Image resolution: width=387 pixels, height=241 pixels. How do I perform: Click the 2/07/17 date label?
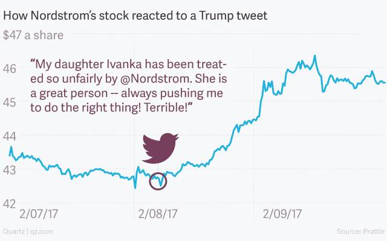point(39,214)
